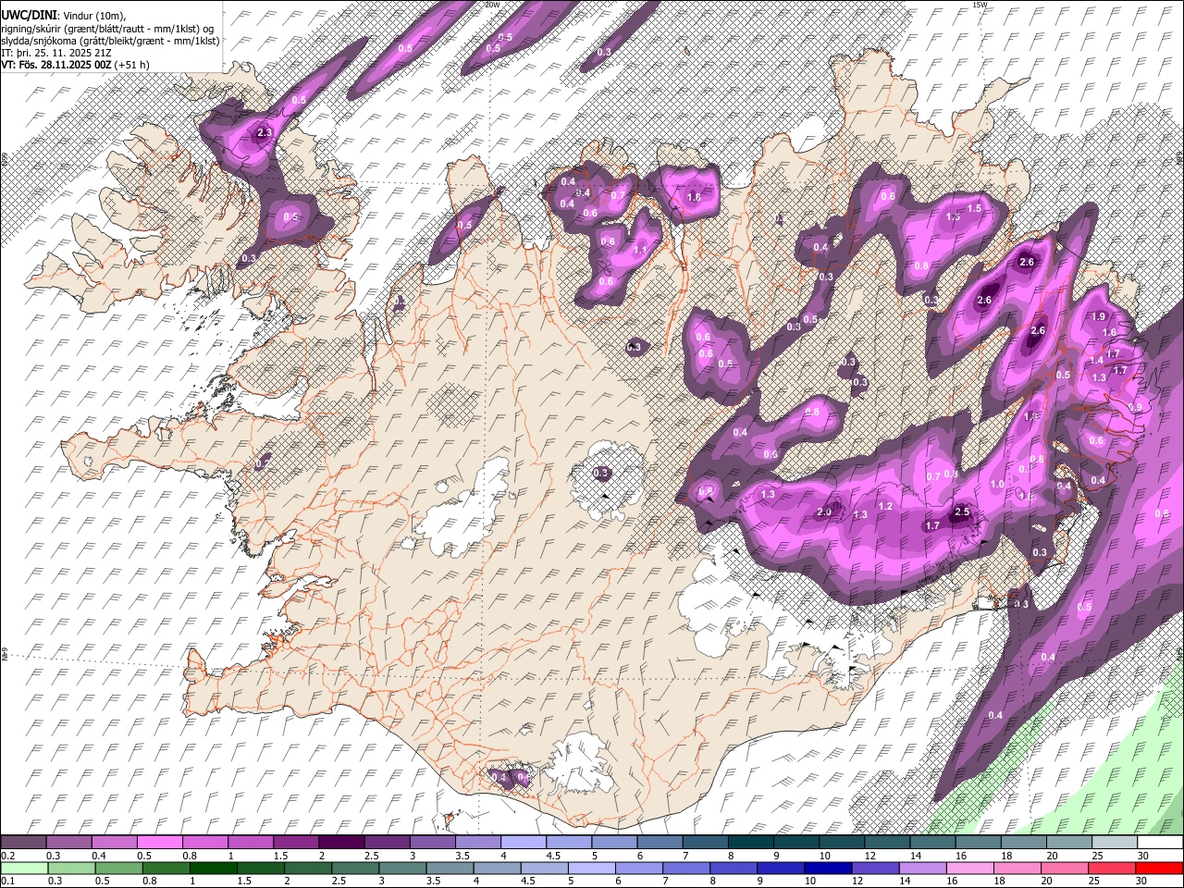Click the 1.1 precipitation value in the north
The height and width of the screenshot is (888, 1184).
pyautogui.click(x=640, y=250)
